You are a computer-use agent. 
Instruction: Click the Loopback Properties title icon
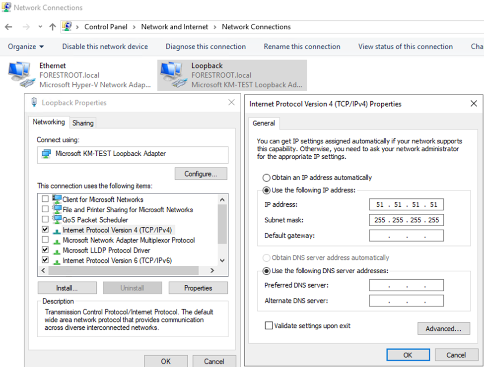[x=34, y=102]
